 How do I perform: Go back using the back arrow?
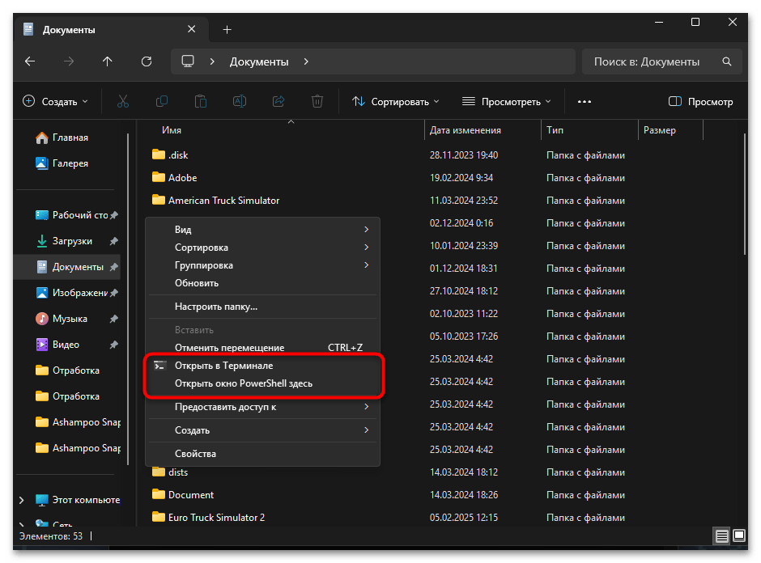(30, 61)
